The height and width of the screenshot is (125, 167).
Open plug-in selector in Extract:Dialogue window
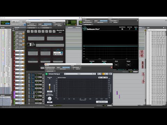(x=50, y=67)
